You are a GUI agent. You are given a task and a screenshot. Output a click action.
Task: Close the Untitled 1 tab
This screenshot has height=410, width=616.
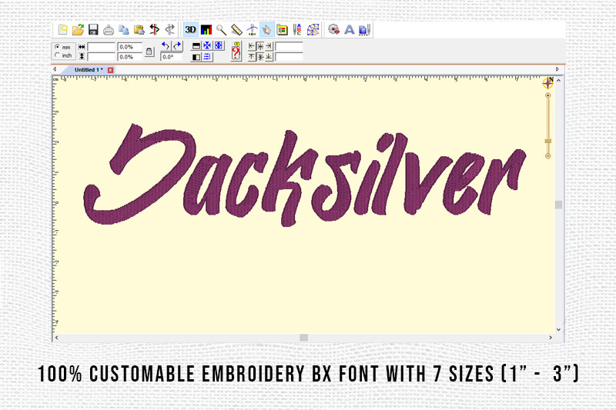pyautogui.click(x=110, y=70)
